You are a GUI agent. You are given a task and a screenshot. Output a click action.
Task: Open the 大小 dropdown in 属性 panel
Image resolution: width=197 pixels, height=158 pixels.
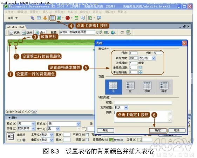[57, 129]
